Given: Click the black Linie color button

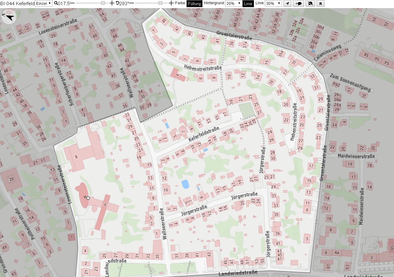Looking at the screenshot, I should 248,4.
